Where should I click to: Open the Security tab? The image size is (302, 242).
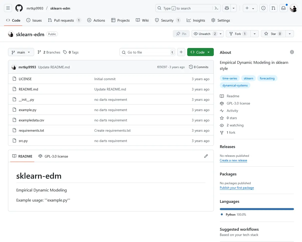click(168, 20)
